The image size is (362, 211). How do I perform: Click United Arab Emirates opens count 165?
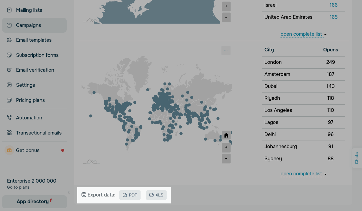(333, 17)
